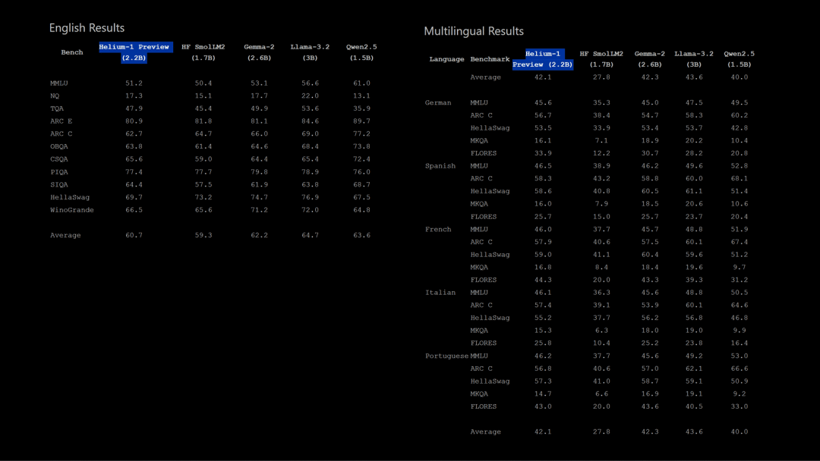
Task: Click Portuguese FLORES row label
Action: pyautogui.click(x=483, y=406)
